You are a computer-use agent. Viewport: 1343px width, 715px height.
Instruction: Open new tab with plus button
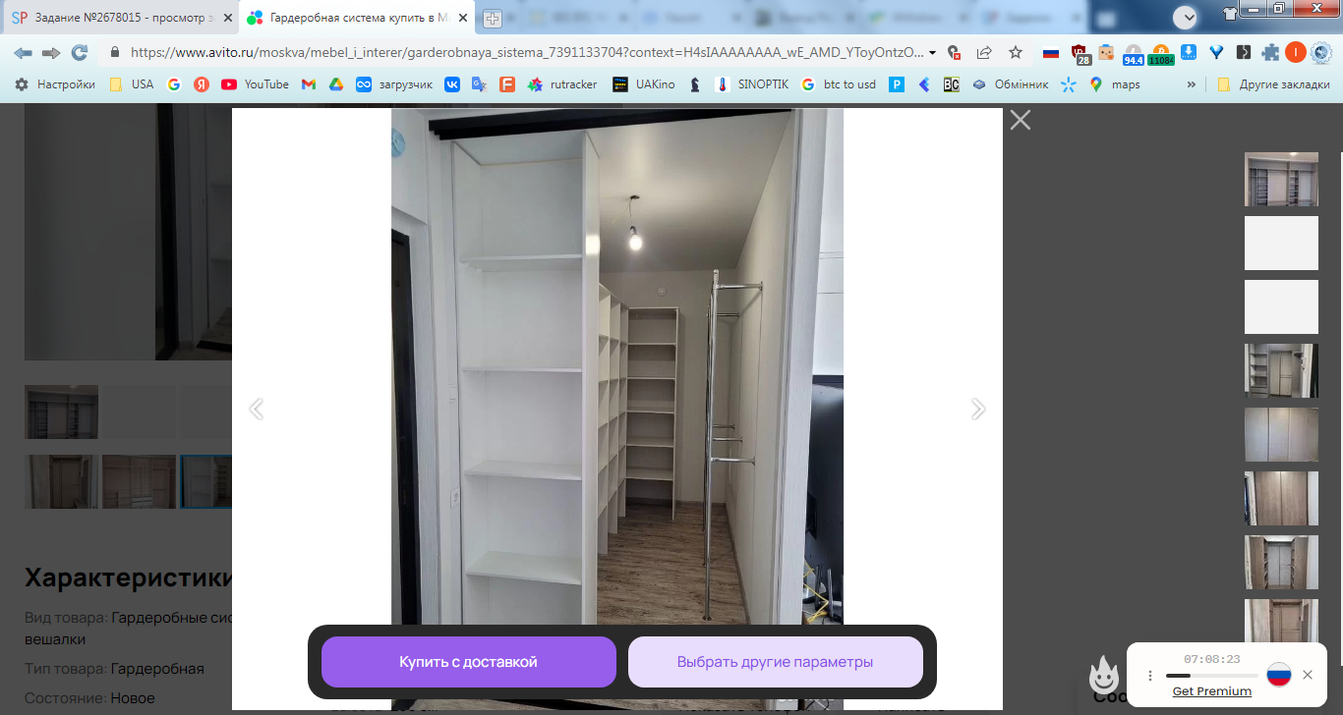[493, 19]
